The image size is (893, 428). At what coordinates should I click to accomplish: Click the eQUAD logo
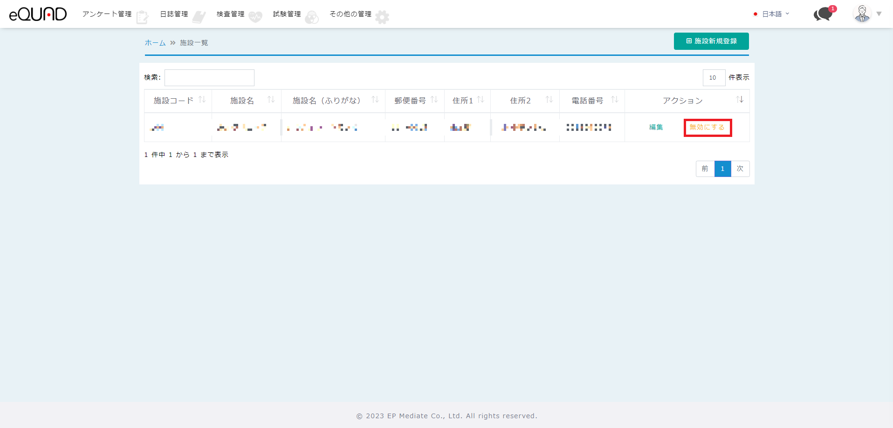tap(38, 14)
